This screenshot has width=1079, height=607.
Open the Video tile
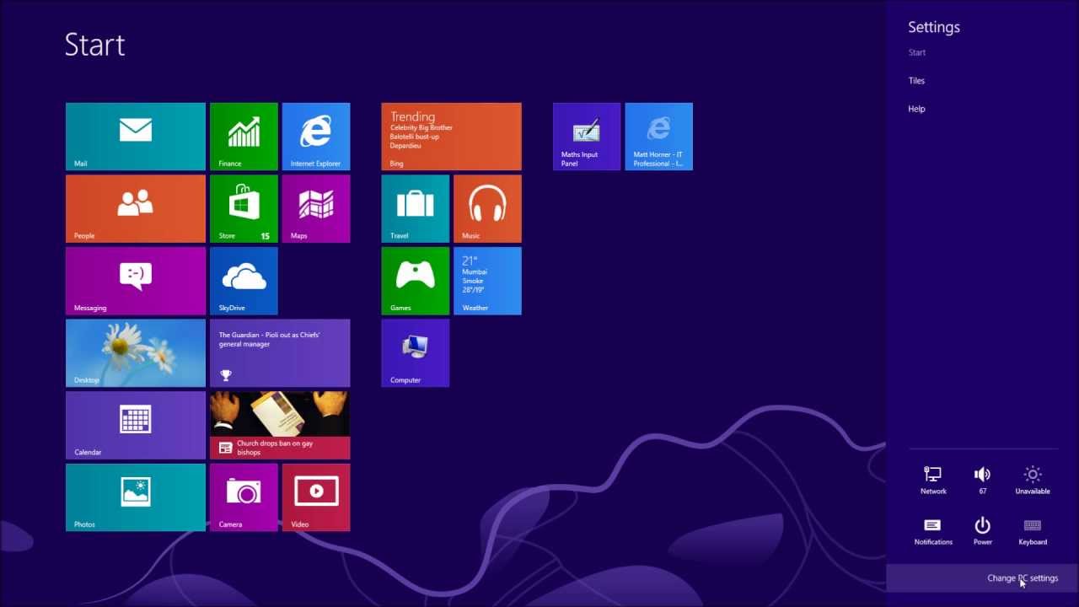click(x=316, y=497)
